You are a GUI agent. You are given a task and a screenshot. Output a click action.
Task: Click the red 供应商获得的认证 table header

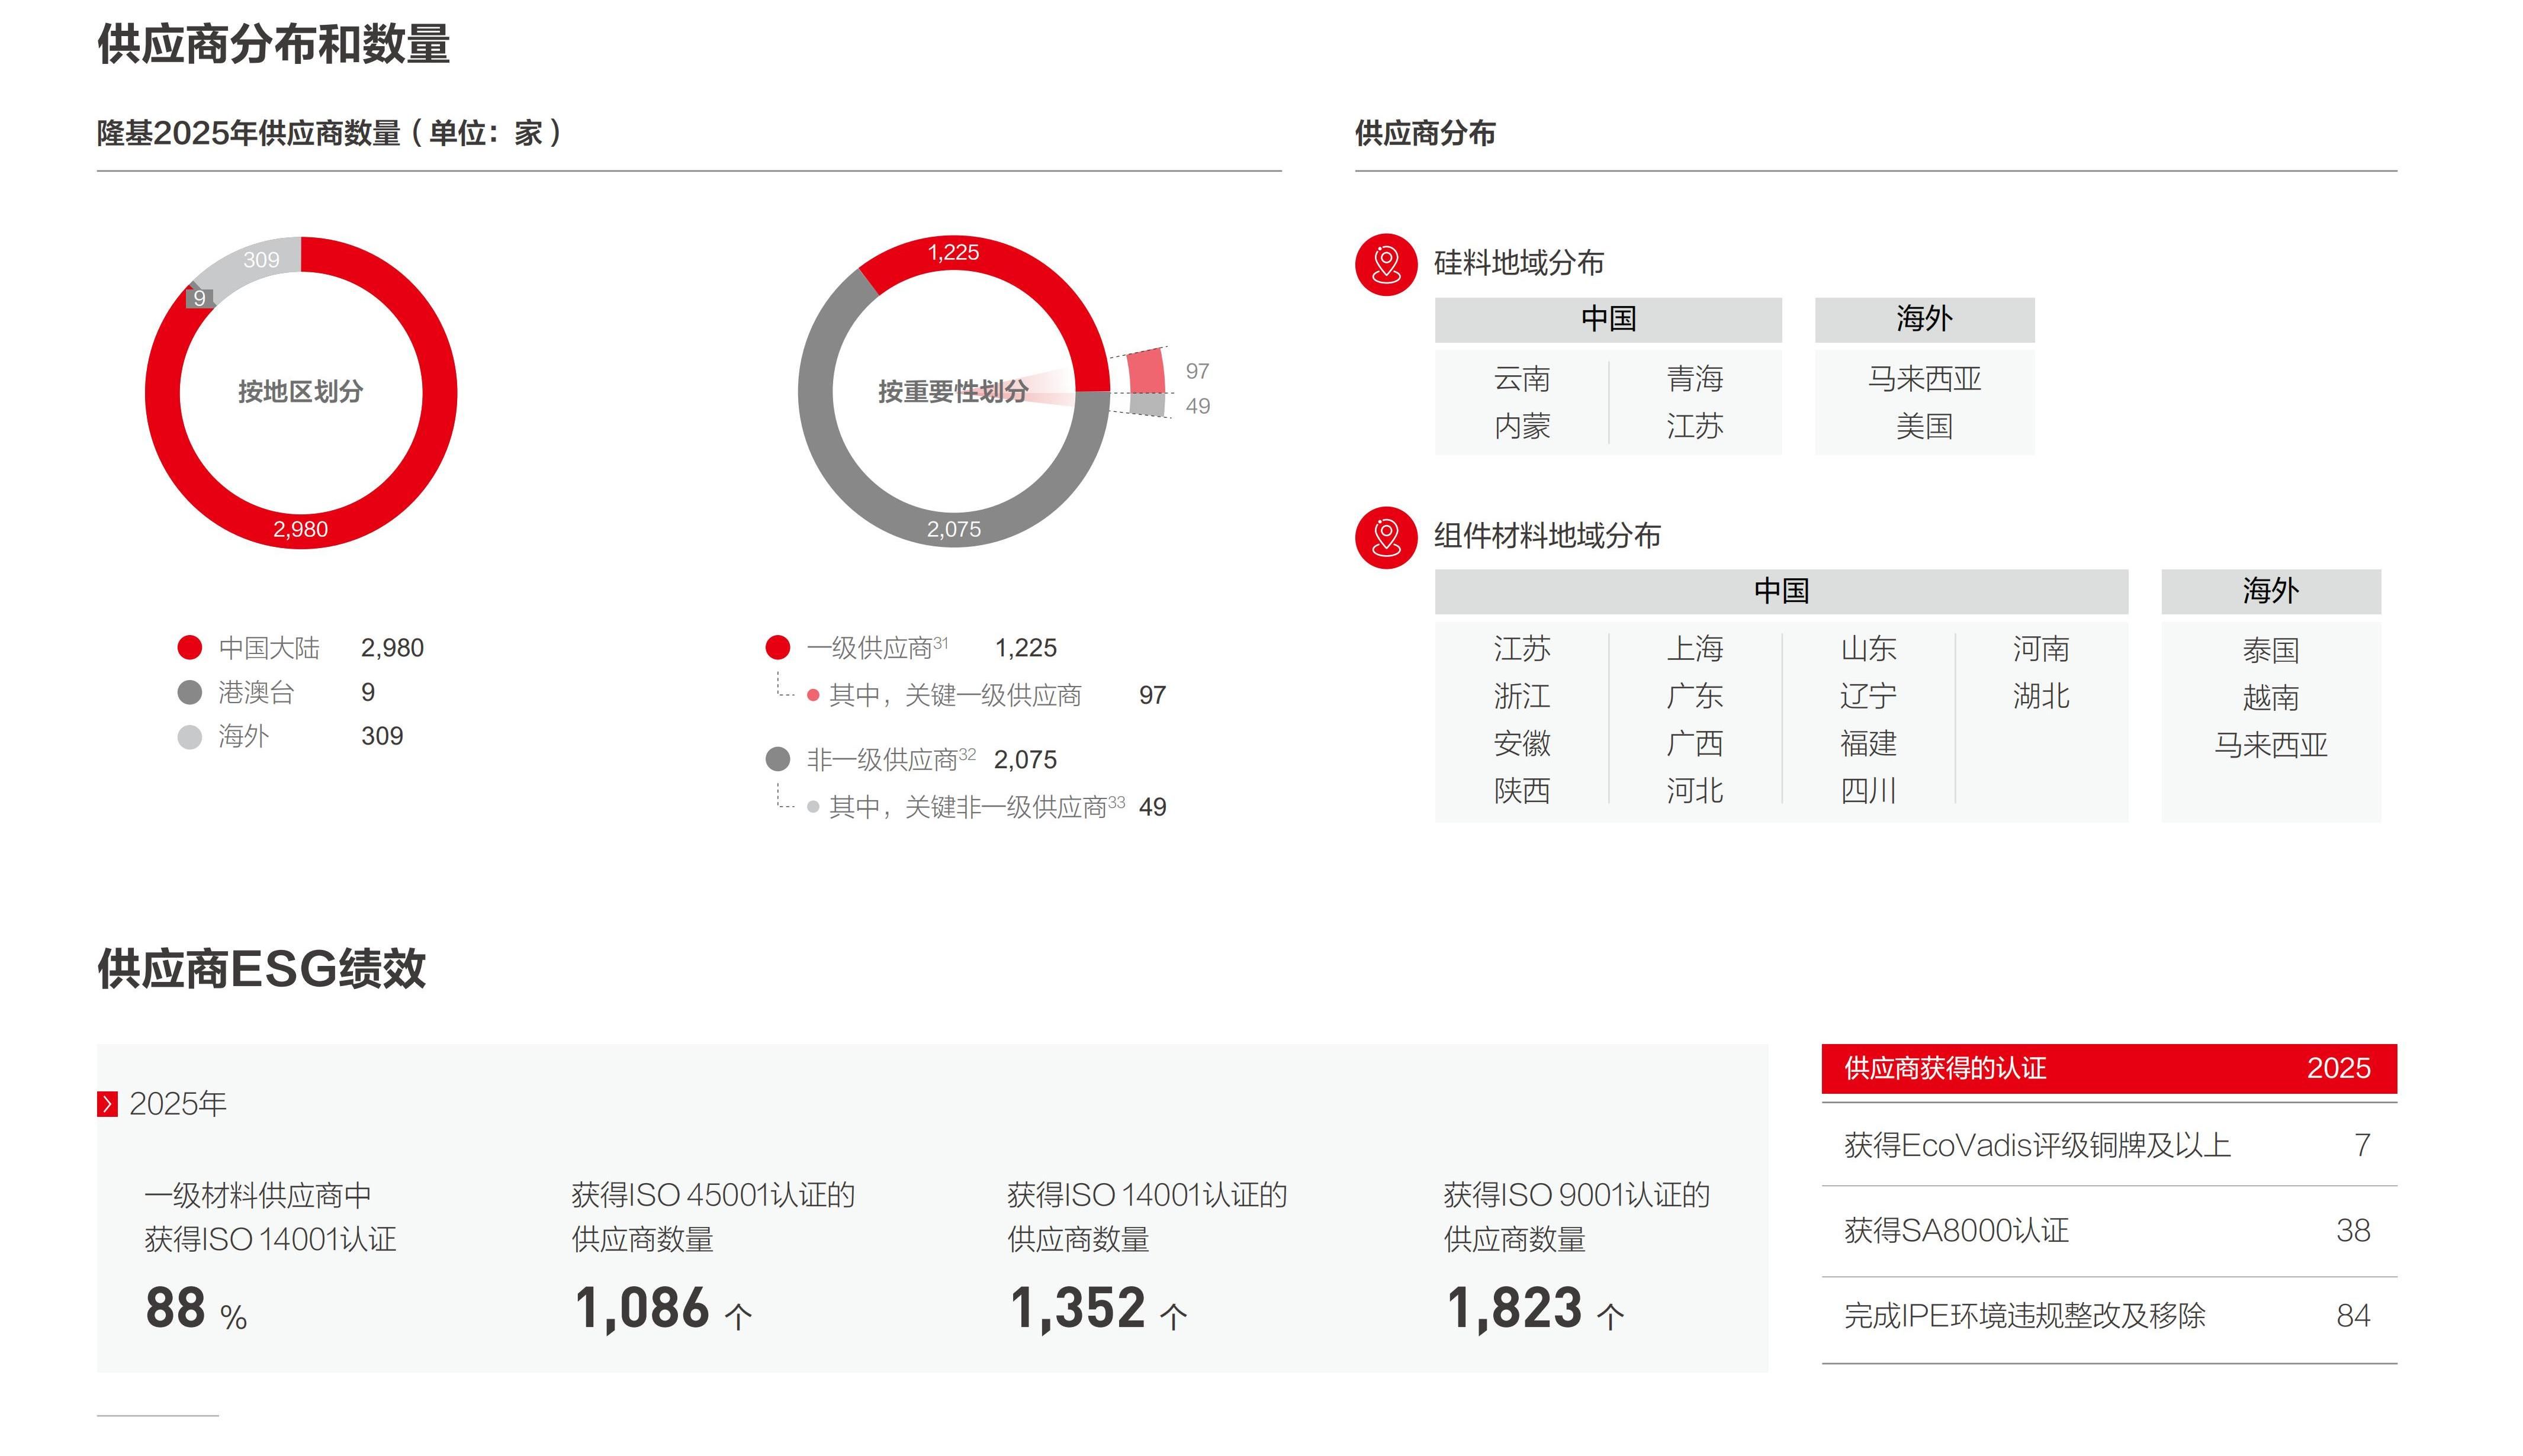point(2109,1068)
